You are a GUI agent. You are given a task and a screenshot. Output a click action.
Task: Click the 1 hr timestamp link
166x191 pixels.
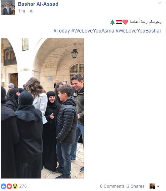22,11
